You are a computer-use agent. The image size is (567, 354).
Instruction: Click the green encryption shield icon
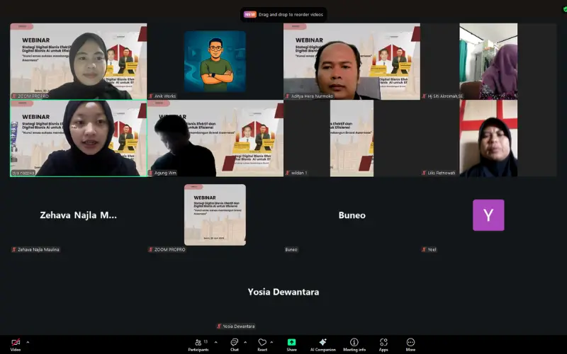[x=564, y=8]
